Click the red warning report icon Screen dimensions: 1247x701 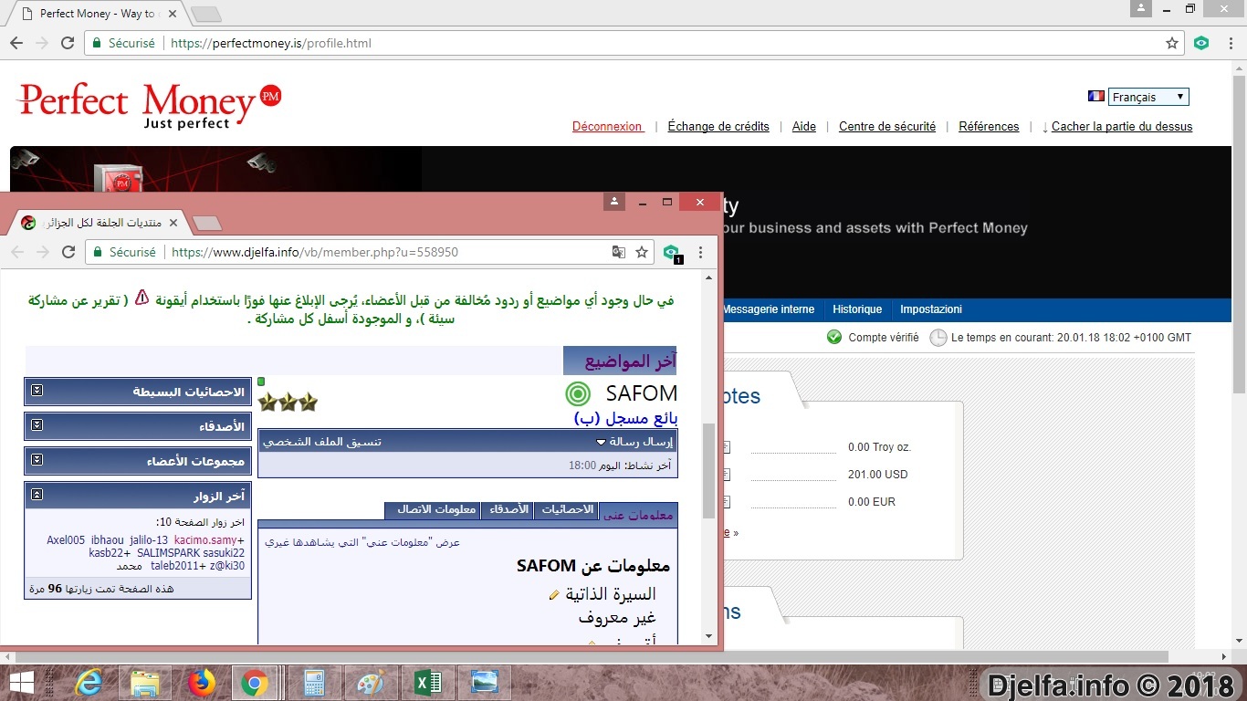pyautogui.click(x=141, y=298)
